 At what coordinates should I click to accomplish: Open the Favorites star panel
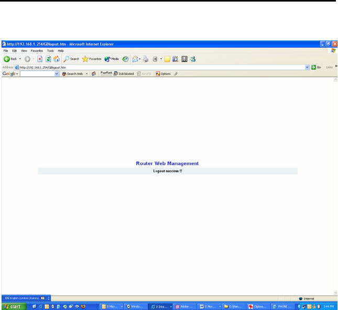[x=92, y=59]
